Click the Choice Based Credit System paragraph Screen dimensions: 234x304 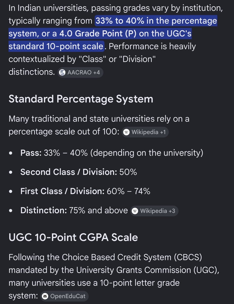click(114, 276)
